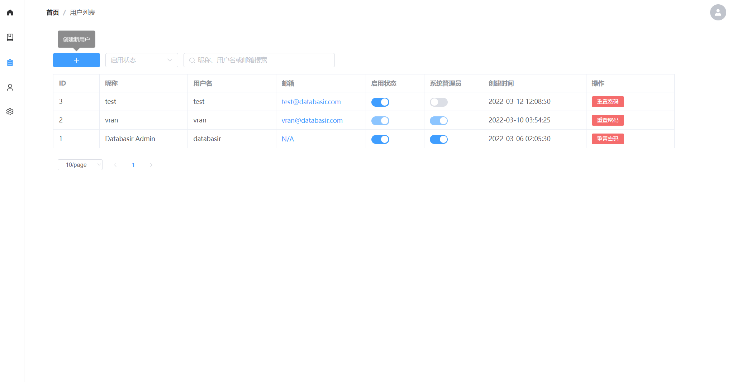
Task: Toggle enabled status for user vran
Action: point(380,121)
